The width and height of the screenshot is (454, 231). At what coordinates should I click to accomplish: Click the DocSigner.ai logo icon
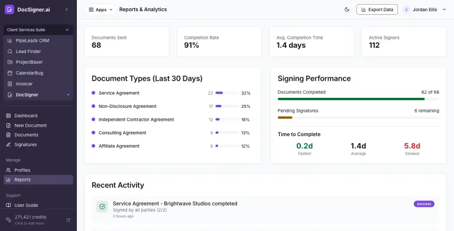click(9, 9)
